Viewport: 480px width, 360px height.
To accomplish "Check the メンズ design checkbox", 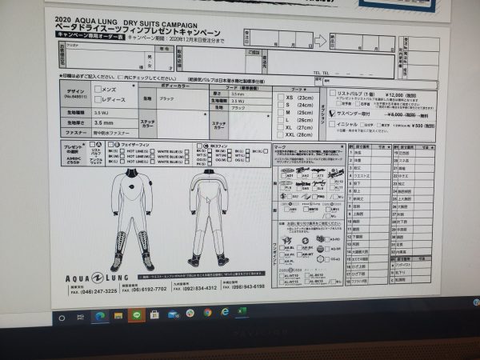I will (98, 90).
